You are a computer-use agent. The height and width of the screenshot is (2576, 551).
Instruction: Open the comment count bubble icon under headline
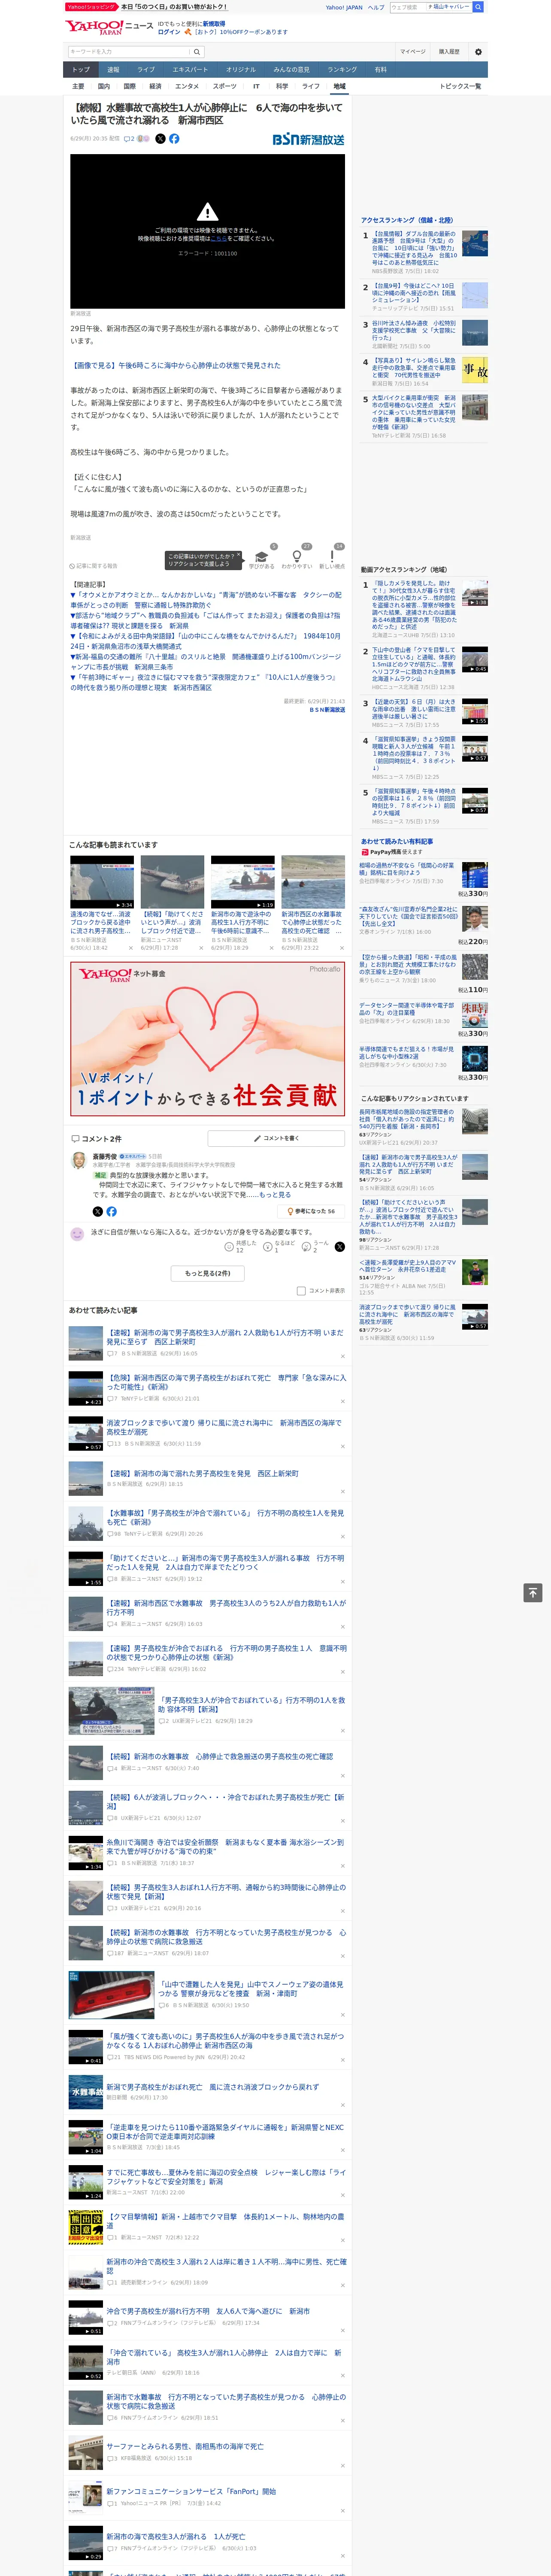click(128, 139)
